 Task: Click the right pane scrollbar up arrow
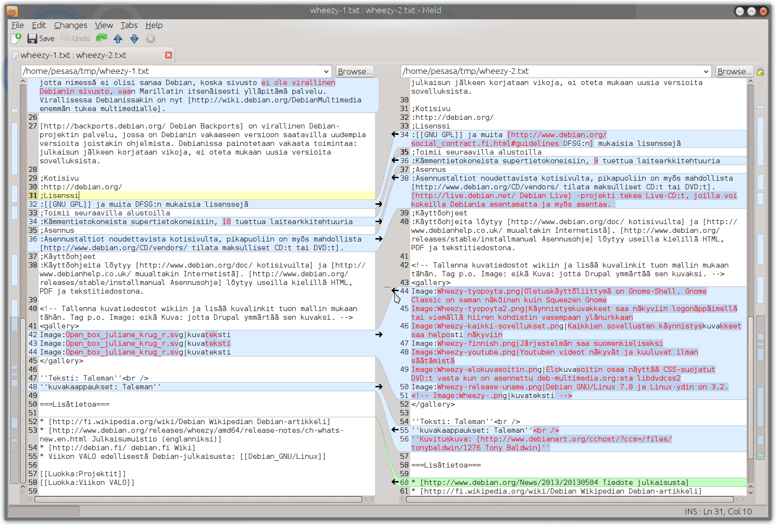(x=750, y=82)
